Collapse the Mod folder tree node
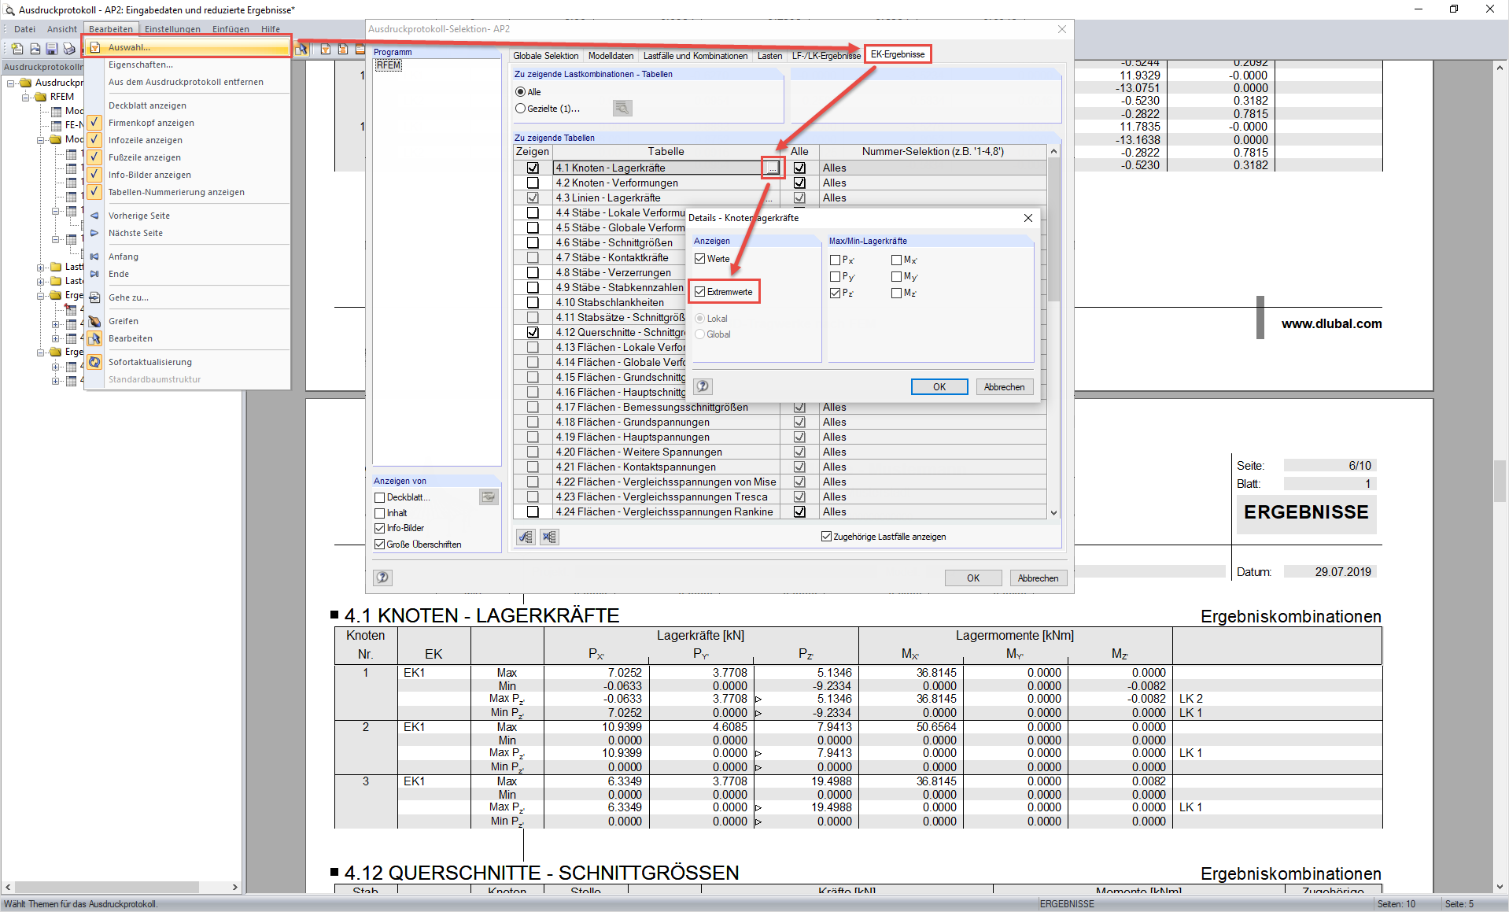 (40, 140)
